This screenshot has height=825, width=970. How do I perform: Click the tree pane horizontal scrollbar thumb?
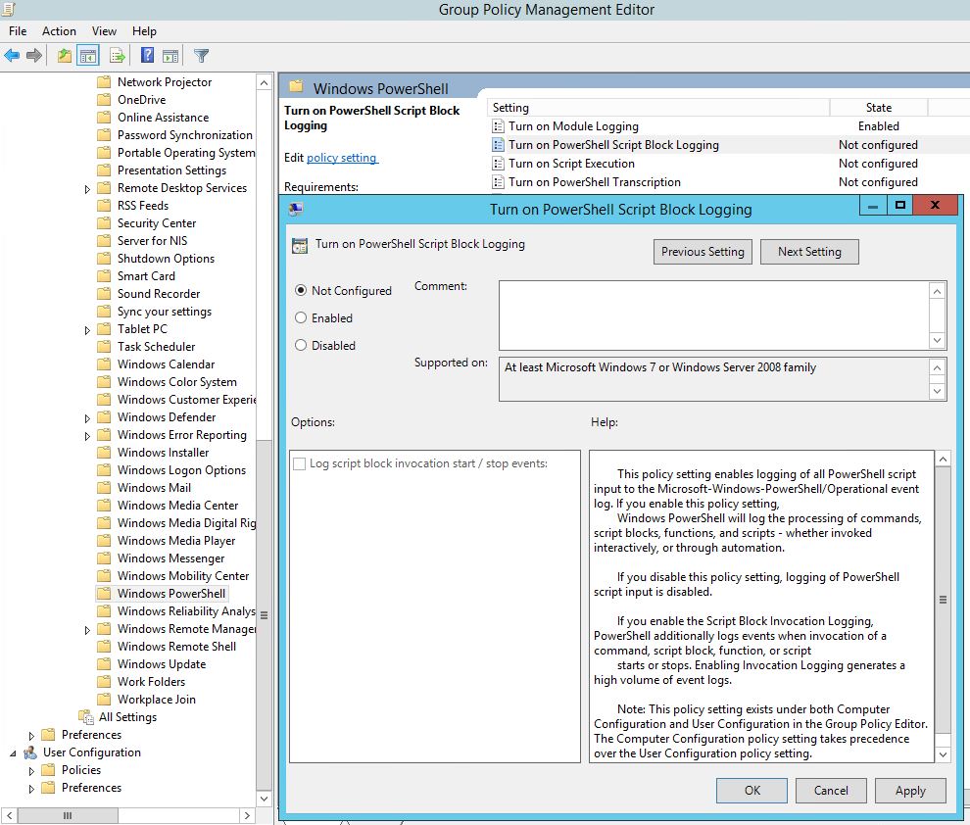click(x=68, y=816)
